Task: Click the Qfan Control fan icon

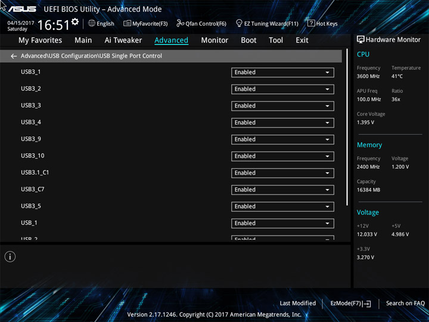Action: click(180, 23)
